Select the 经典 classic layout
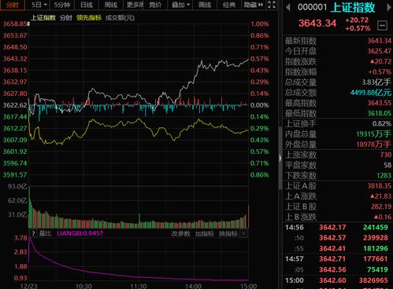This screenshot has height=289, width=393. (x=228, y=5)
